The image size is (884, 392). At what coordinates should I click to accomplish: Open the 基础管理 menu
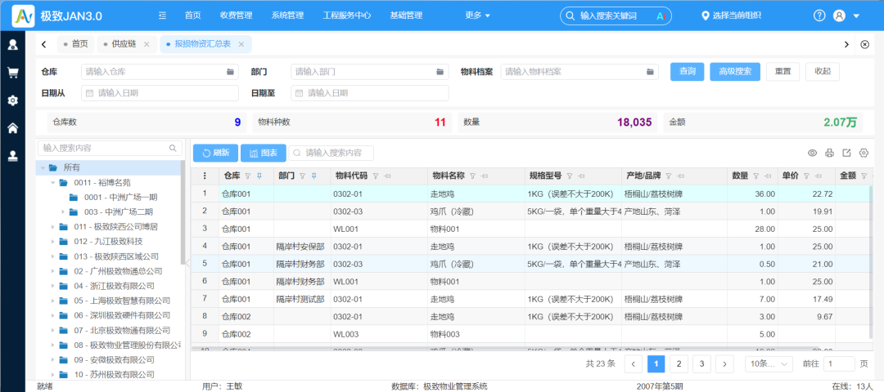pos(406,16)
